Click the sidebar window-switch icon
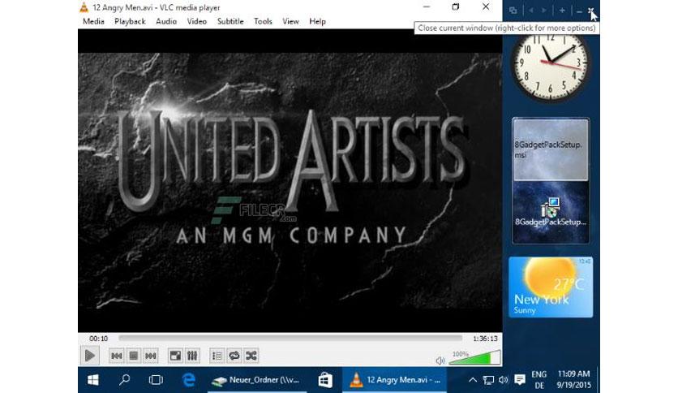Screen dimensions: 678x393 (x=513, y=11)
